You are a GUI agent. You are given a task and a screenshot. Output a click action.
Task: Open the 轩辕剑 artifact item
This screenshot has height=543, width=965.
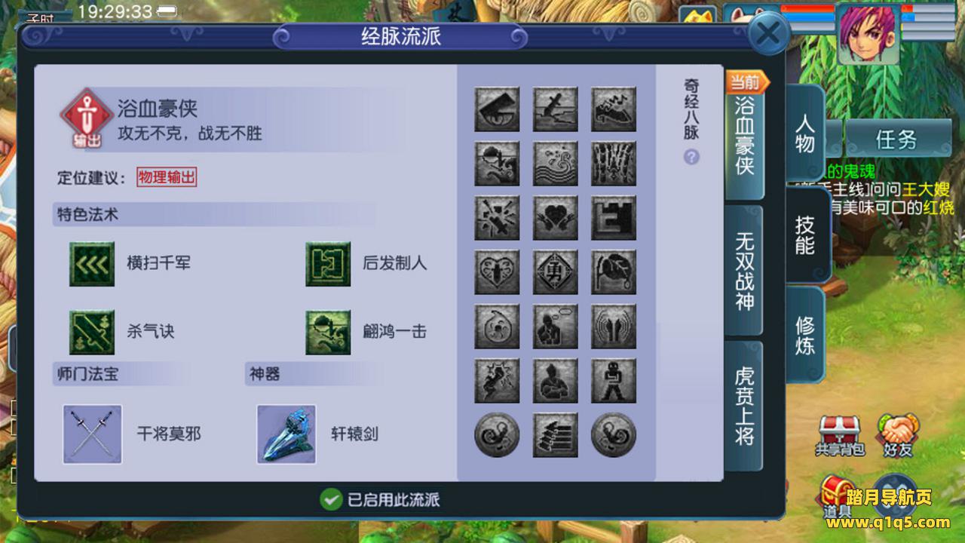(286, 434)
